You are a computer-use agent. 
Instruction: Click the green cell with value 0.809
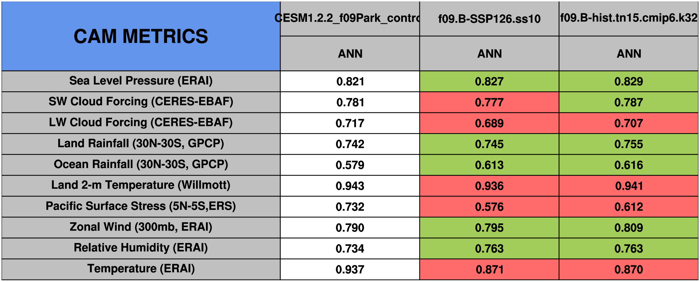point(628,228)
